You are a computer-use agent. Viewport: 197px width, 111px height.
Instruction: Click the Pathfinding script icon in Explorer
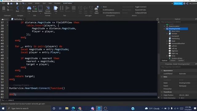pyautogui.click(x=170, y=39)
